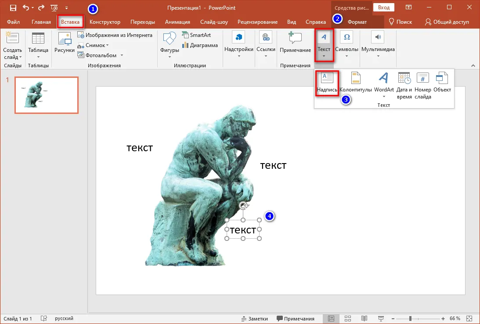
Task: Click the Thinker statue image on slide
Action: coord(201,186)
